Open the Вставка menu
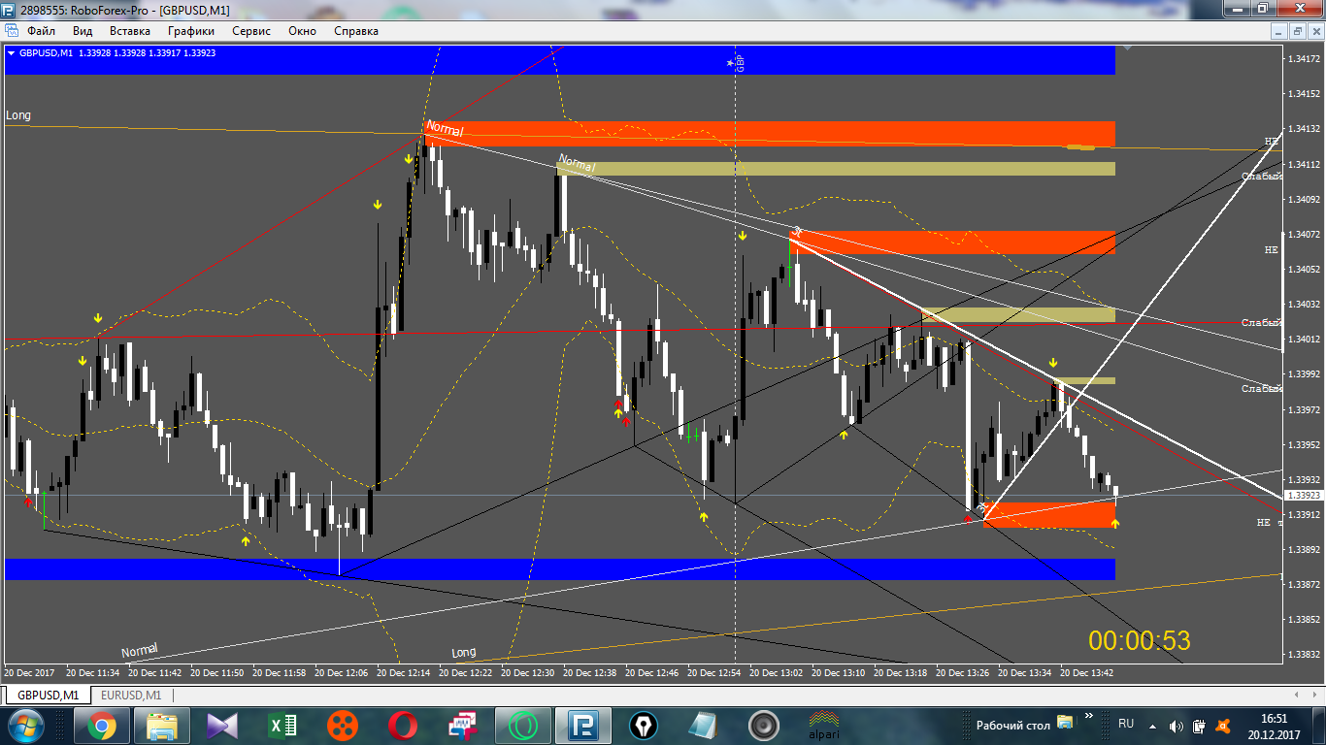Screen dimensions: 1326x745 point(130,31)
